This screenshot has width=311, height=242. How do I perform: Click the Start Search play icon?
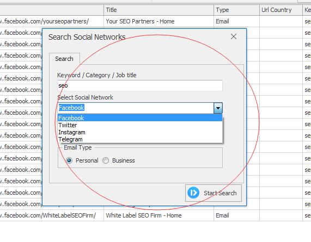(193, 193)
